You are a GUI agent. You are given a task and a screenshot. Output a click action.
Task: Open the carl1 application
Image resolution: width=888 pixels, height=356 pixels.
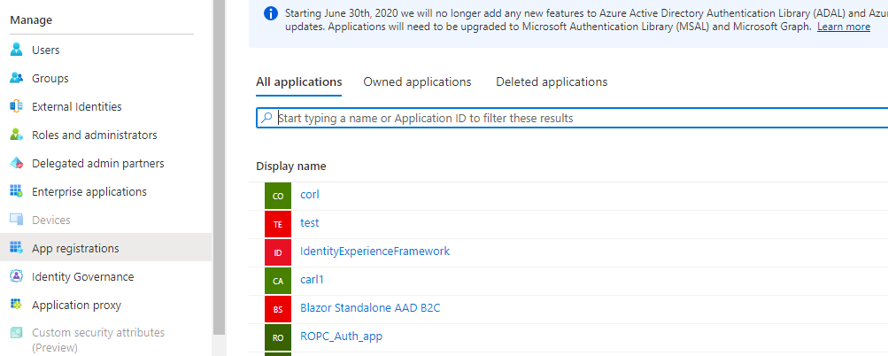coord(312,280)
